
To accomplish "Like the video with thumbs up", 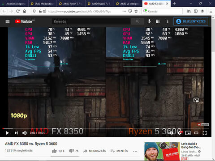I will coord(54,151).
